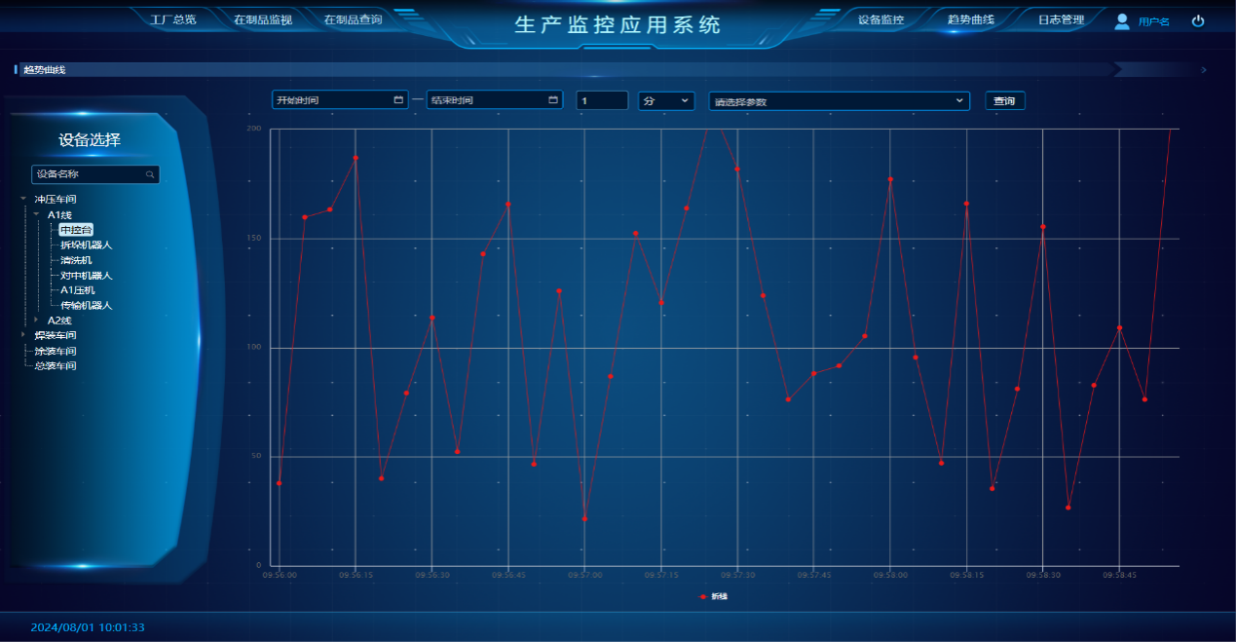Collapse the 冲压车间 tree node
The image size is (1236, 642).
pyautogui.click(x=22, y=200)
